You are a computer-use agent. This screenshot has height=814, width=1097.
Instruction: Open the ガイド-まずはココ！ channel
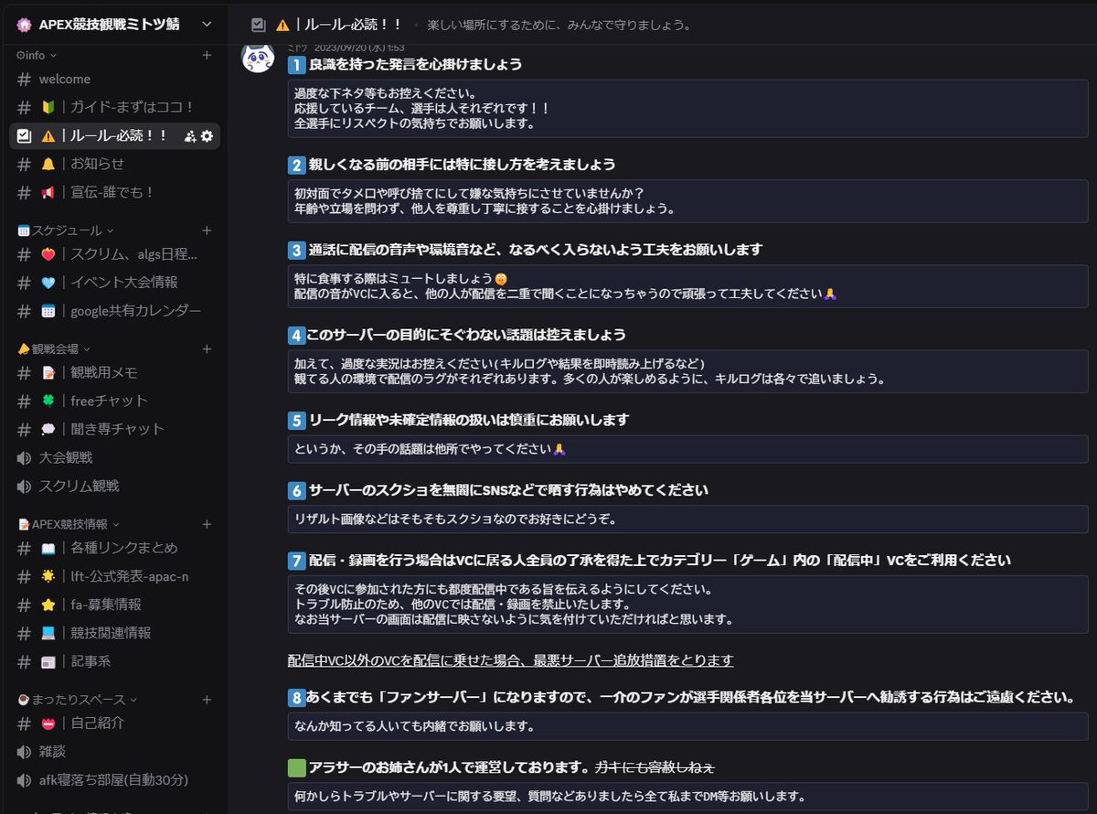click(114, 107)
